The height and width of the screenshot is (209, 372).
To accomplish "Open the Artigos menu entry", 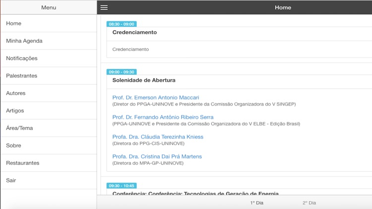I will pyautogui.click(x=49, y=110).
